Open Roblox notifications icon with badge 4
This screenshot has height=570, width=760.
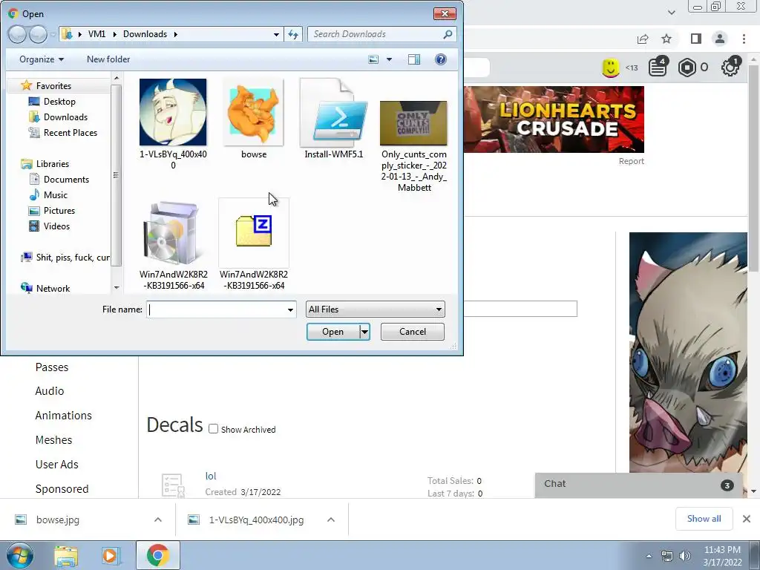pyautogui.click(x=658, y=67)
